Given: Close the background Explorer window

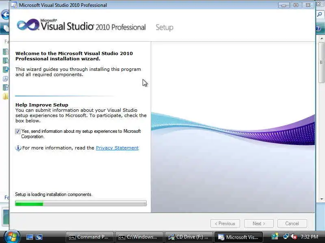Looking at the screenshot, I should (x=318, y=4).
